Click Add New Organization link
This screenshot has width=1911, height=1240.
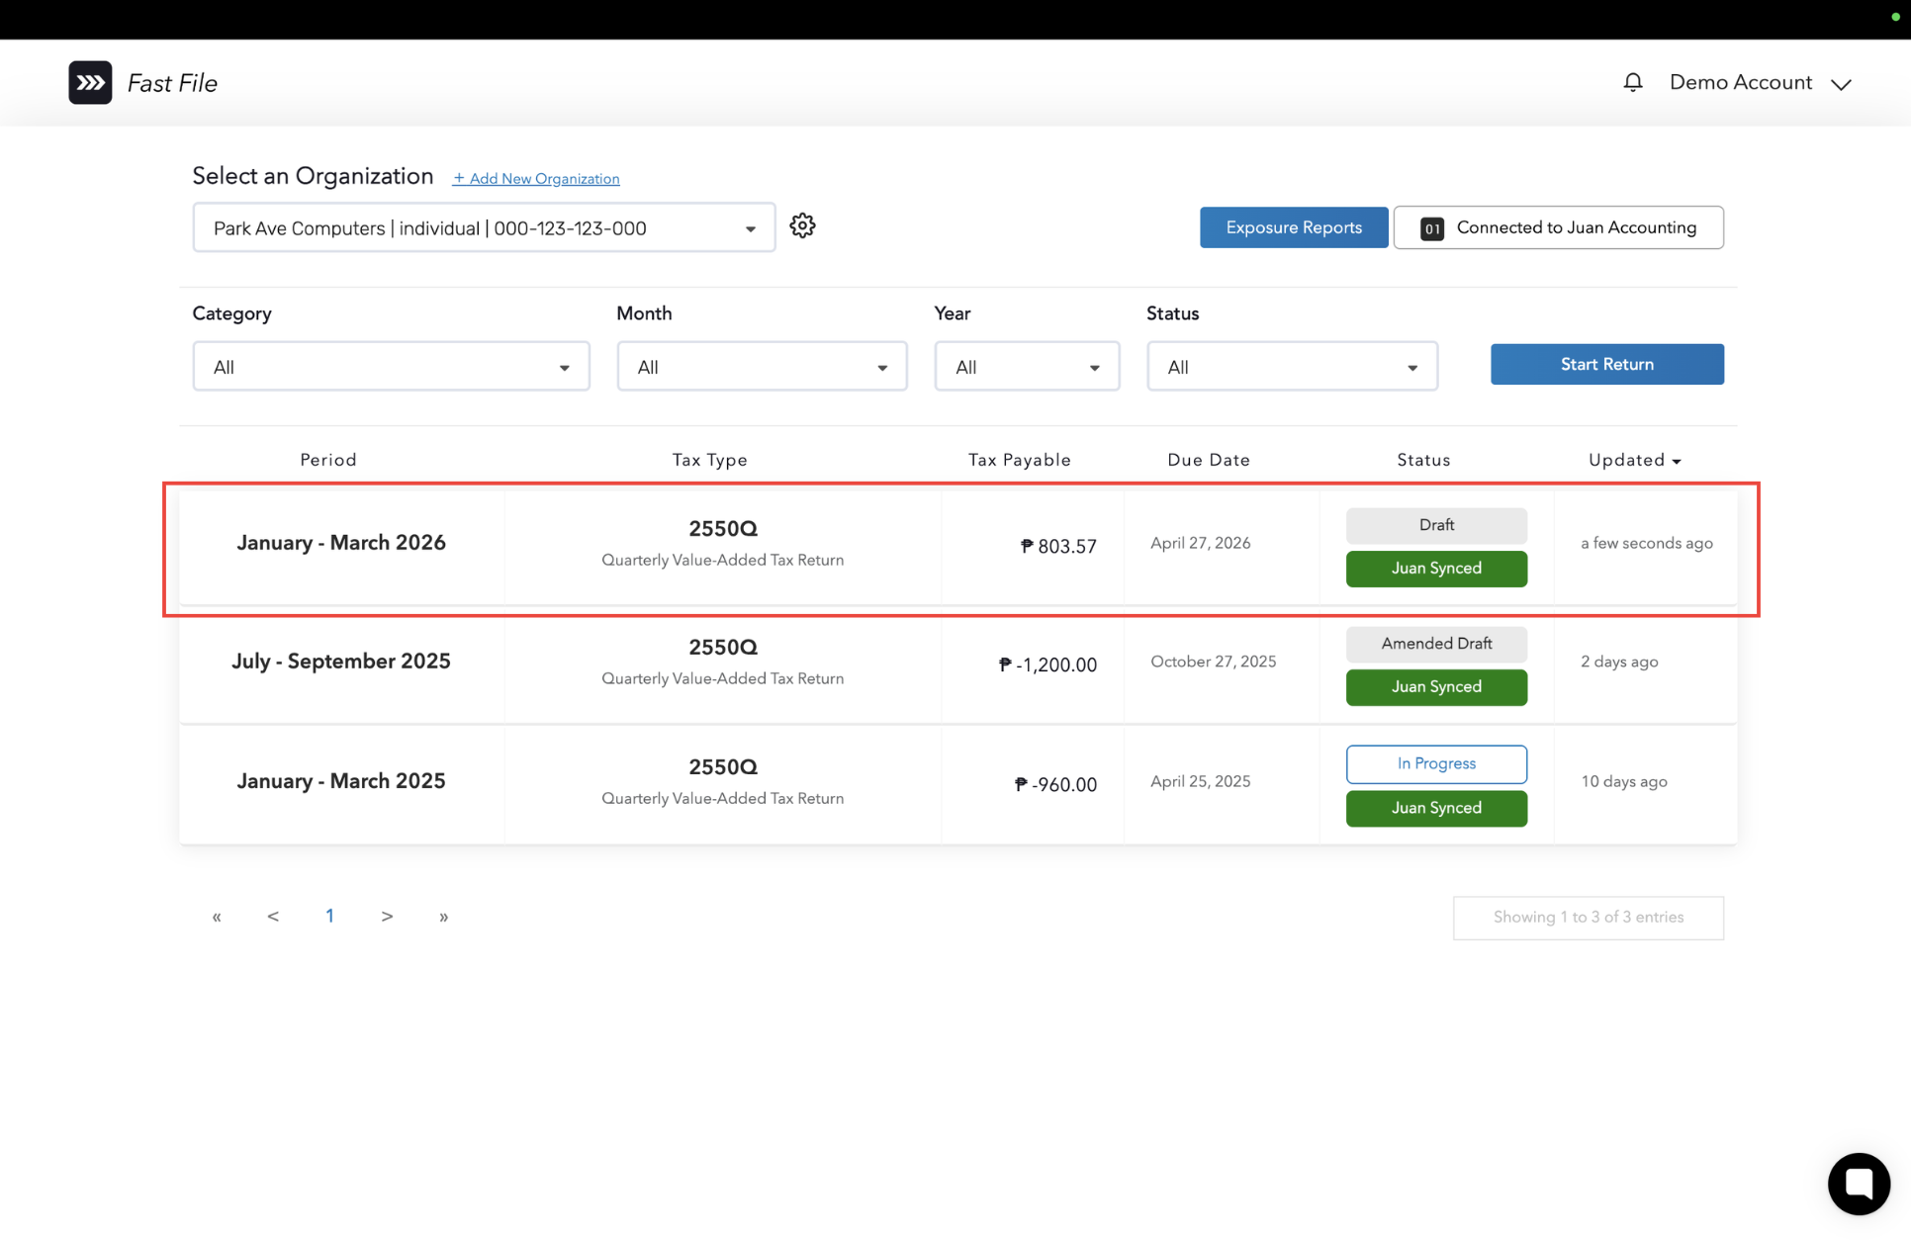coord(536,179)
